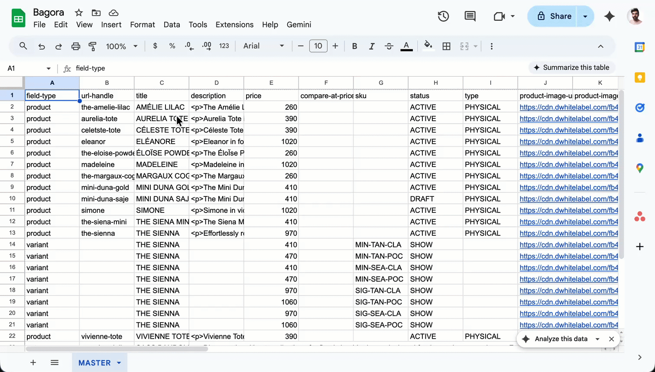Toggle strikethrough formatting
This screenshot has width=655, height=372.
click(389, 46)
